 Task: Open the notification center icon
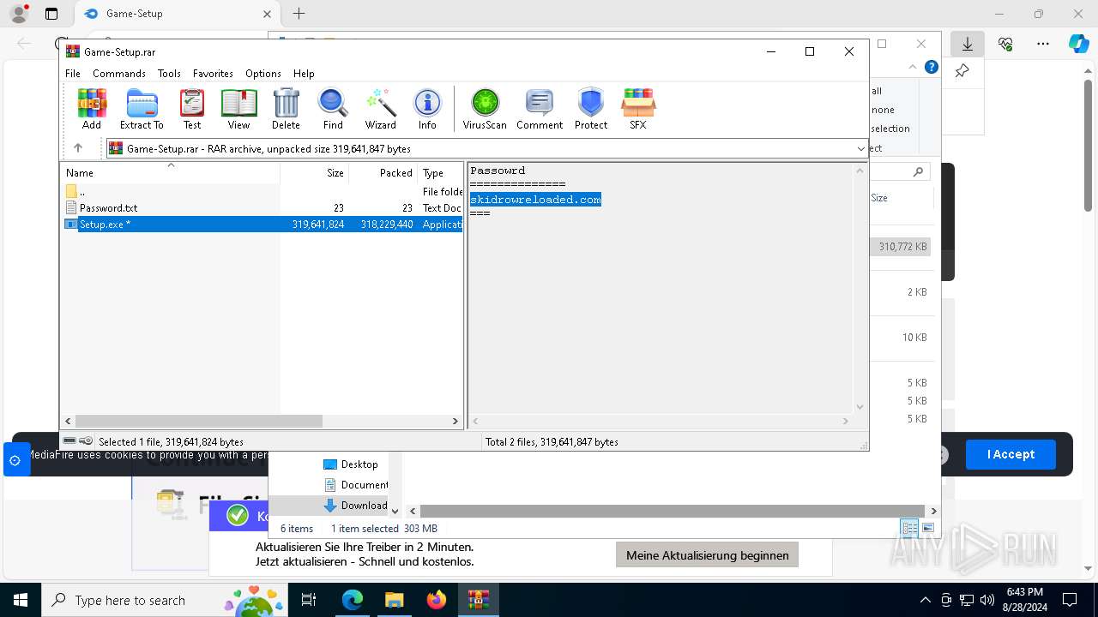tap(1070, 600)
